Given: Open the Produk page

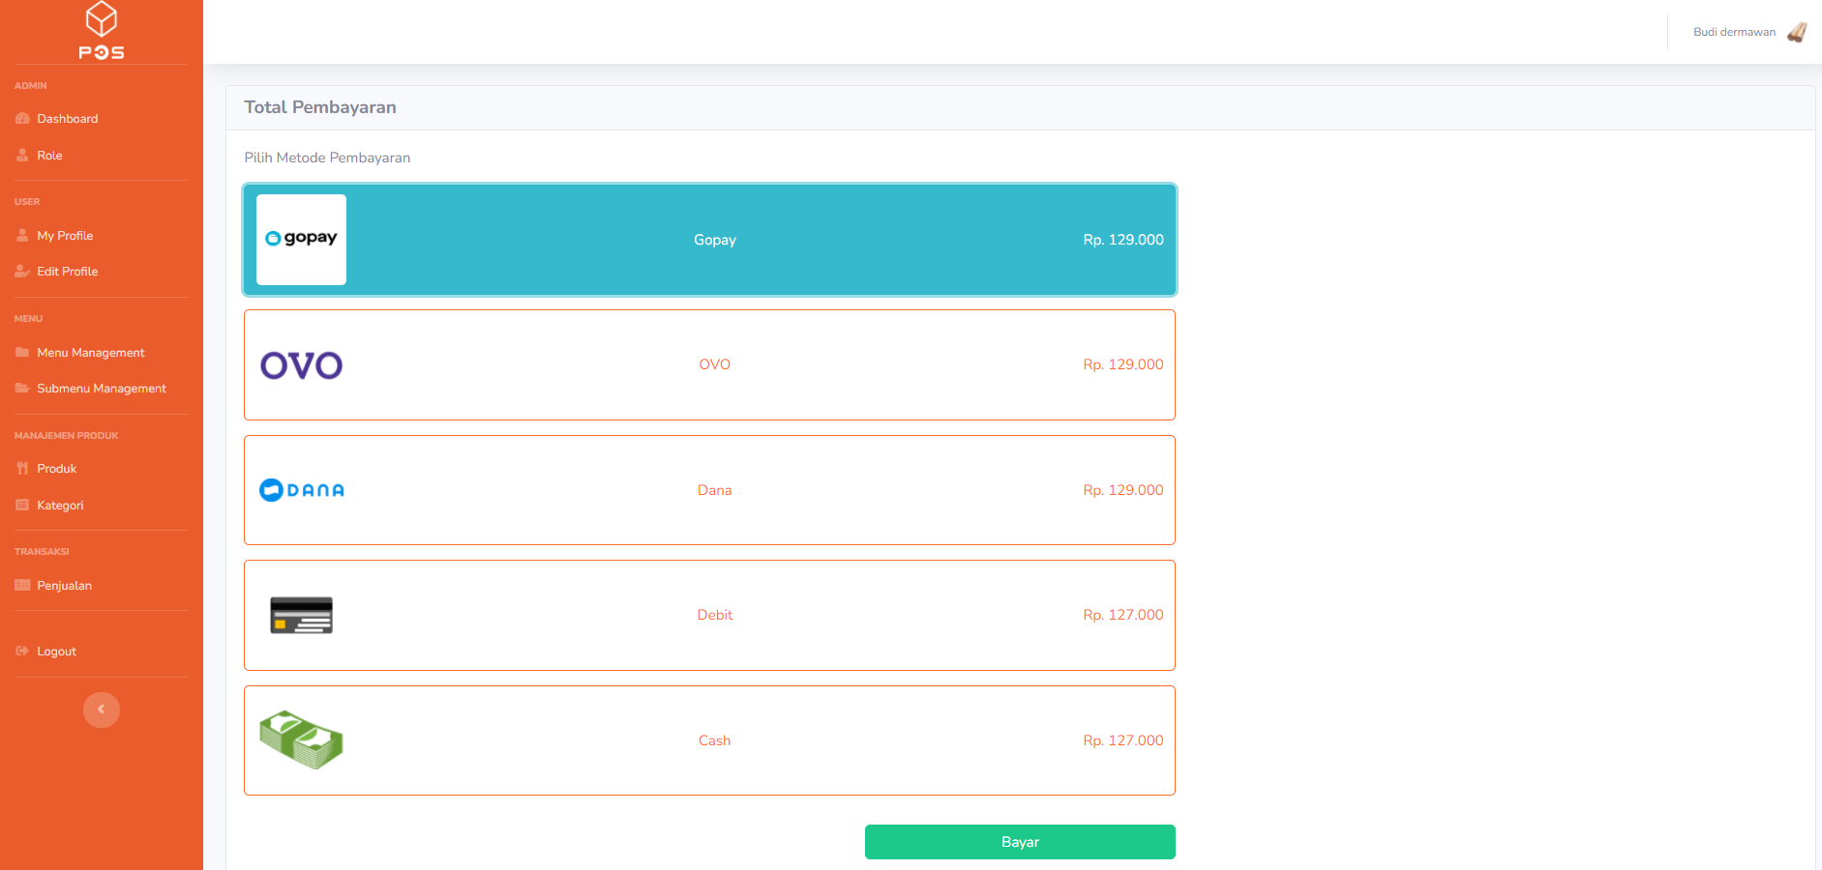Looking at the screenshot, I should tap(56, 469).
